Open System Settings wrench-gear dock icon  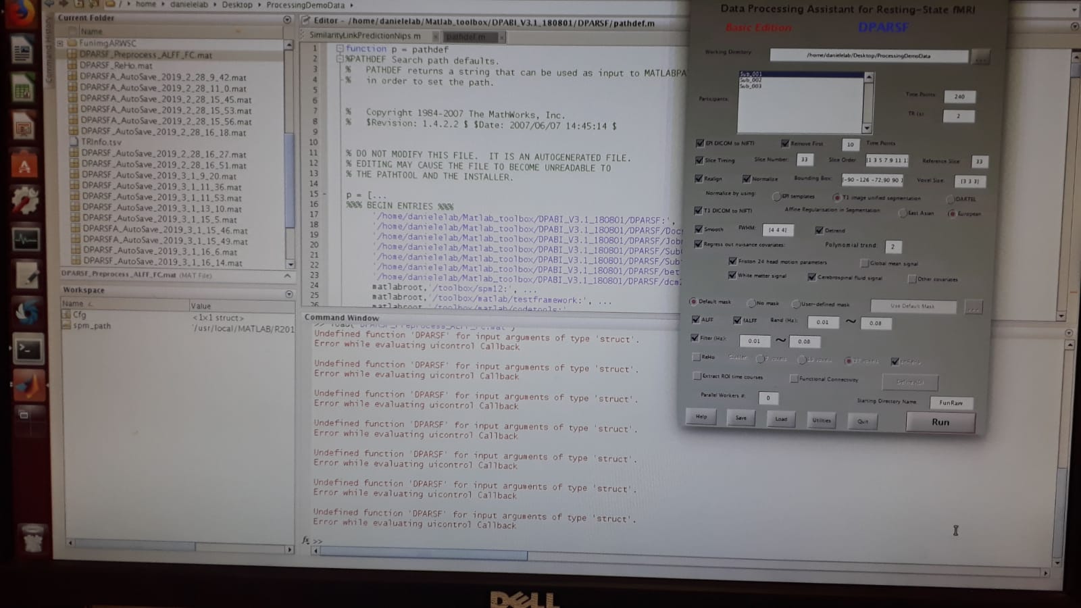(x=25, y=201)
